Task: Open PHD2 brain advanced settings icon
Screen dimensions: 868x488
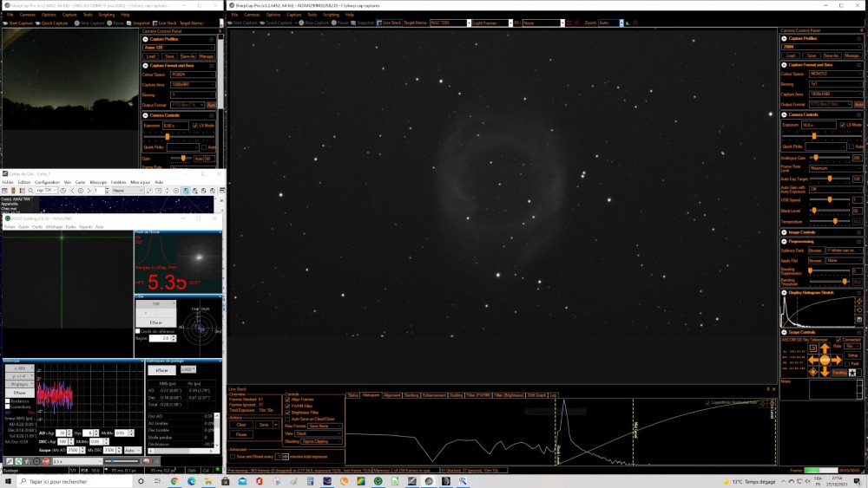Action: [x=146, y=461]
